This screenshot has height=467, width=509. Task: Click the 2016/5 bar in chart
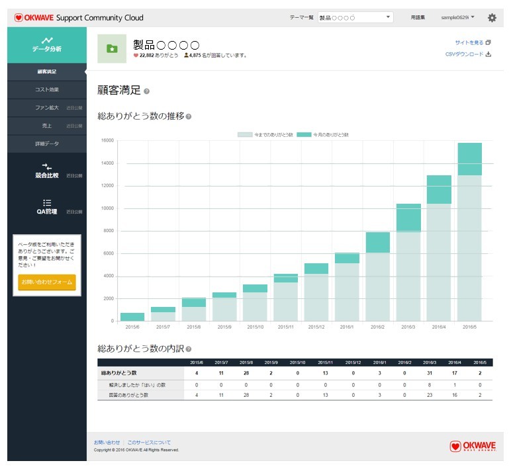[x=469, y=232]
